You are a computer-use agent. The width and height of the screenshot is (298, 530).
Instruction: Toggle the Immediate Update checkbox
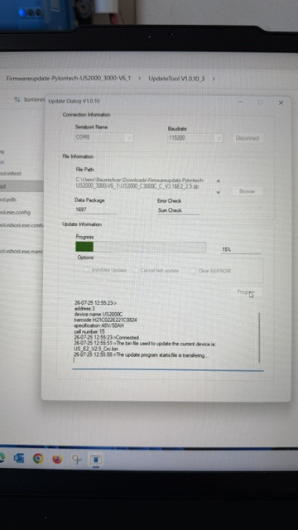click(86, 270)
